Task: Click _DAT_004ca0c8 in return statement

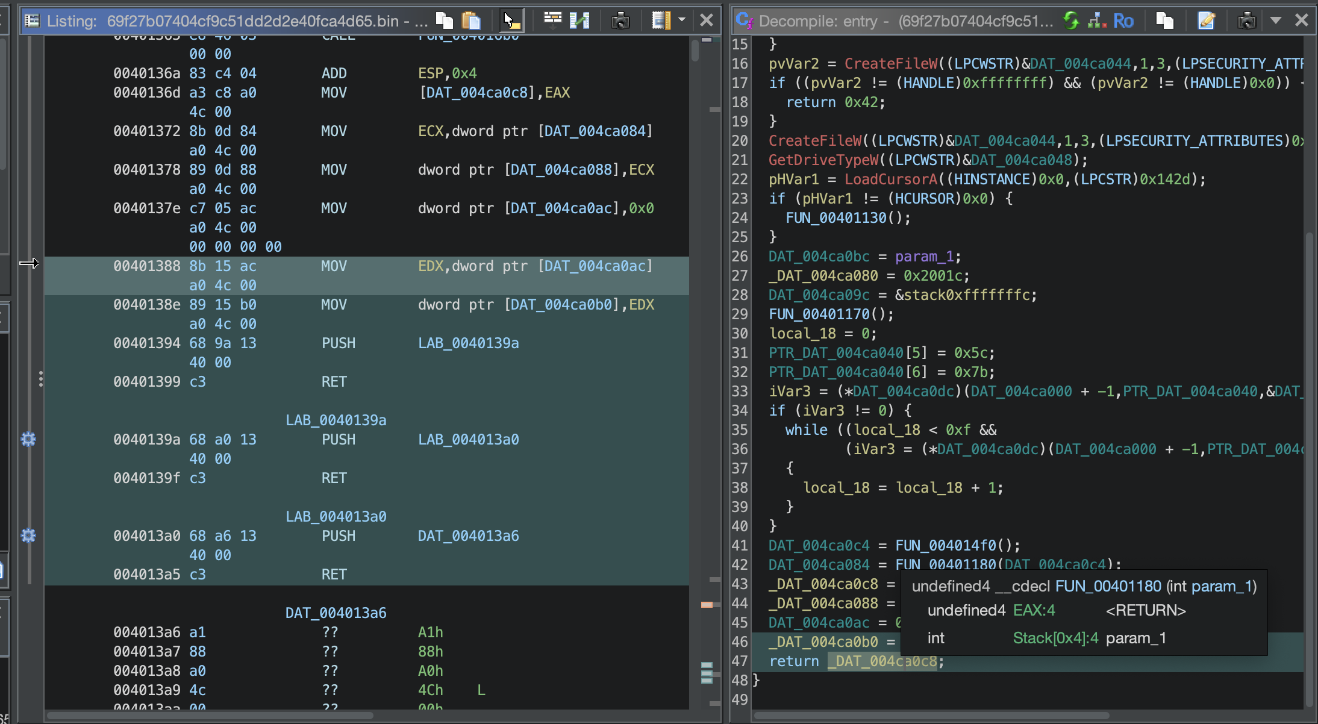Action: (882, 661)
